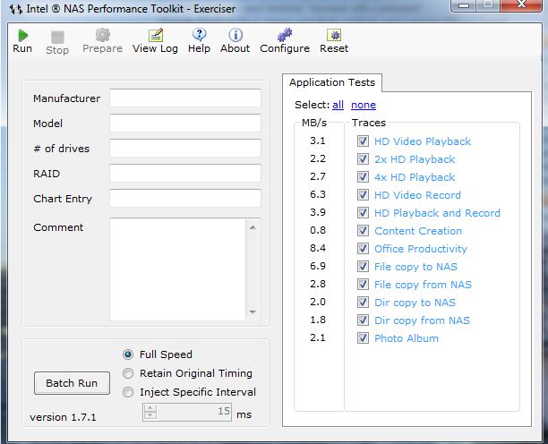The image size is (548, 444).
Task: Open File copy to NAS link
Action: (415, 267)
